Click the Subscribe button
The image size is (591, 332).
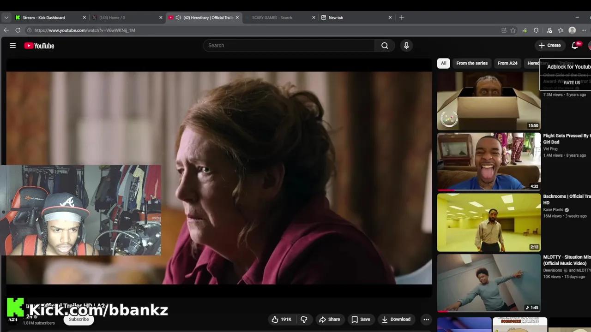tap(78, 319)
